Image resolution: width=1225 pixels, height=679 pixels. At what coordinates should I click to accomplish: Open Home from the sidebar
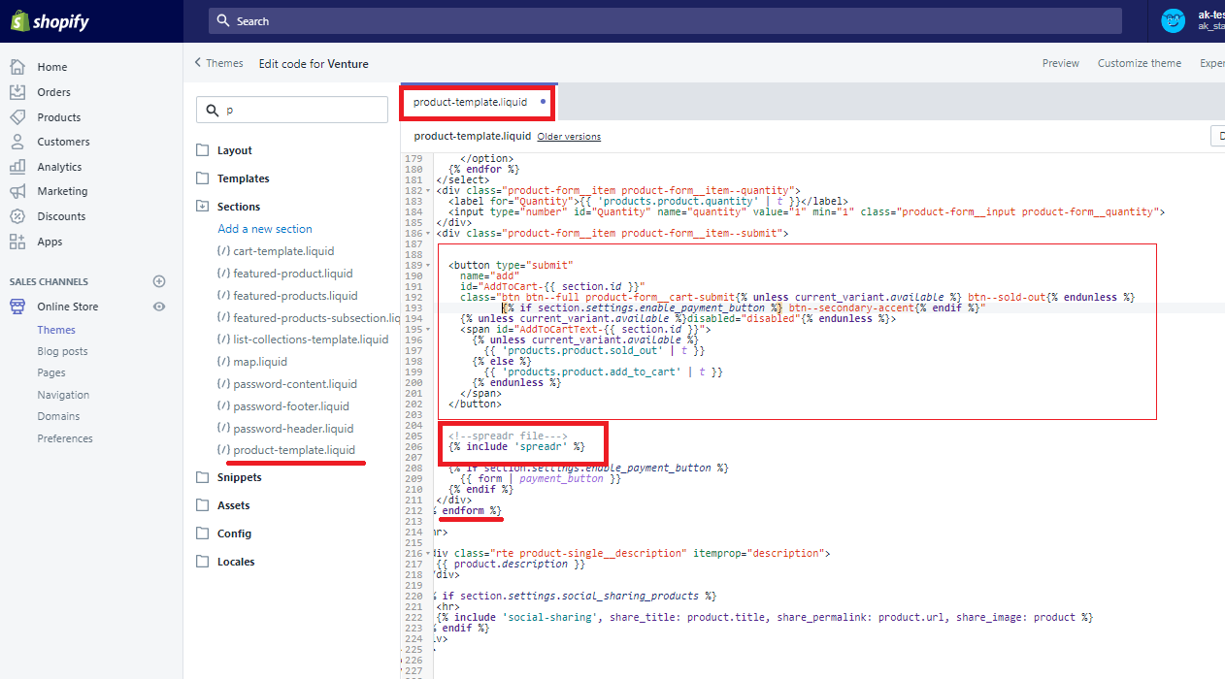52,67
